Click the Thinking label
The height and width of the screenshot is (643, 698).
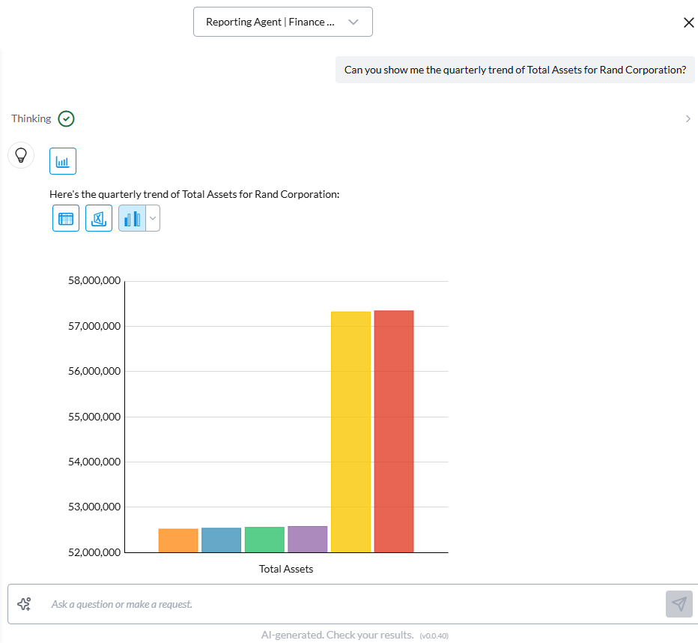pyautogui.click(x=31, y=118)
